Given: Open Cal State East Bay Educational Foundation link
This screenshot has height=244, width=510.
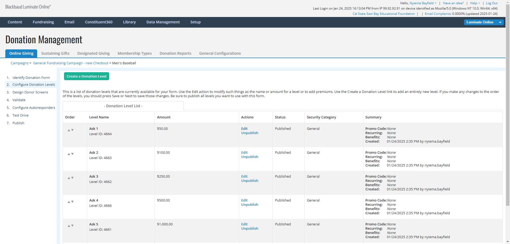Looking at the screenshot, I should pyautogui.click(x=384, y=14).
